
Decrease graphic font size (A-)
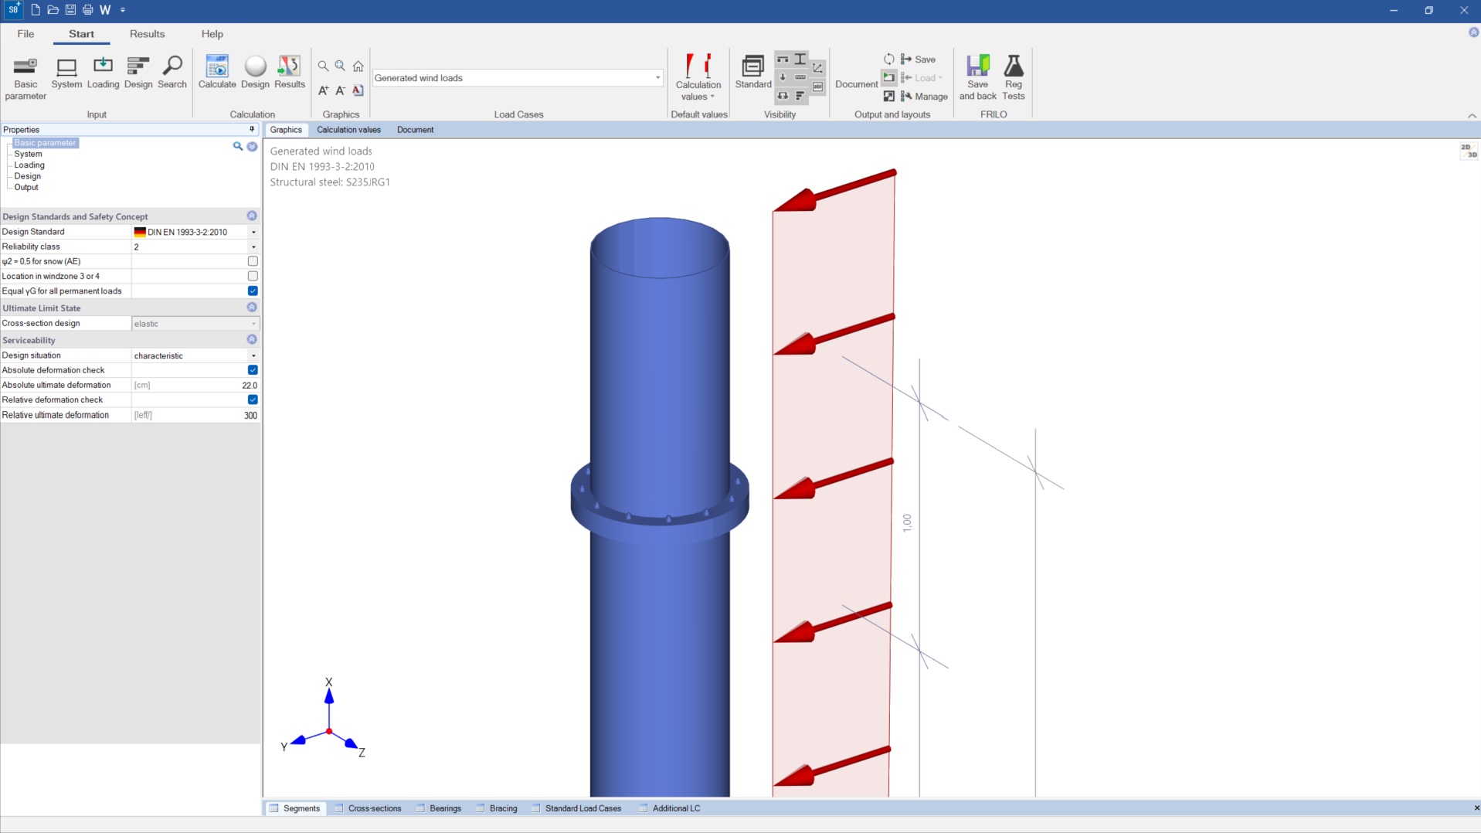(x=340, y=90)
